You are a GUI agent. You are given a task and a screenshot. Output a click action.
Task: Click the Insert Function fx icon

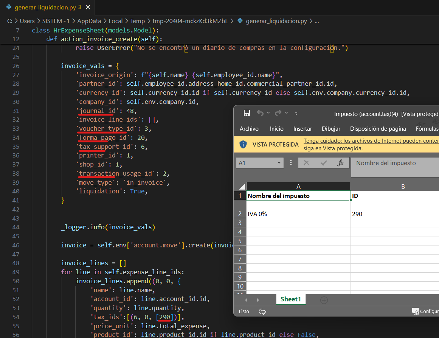pyautogui.click(x=340, y=163)
